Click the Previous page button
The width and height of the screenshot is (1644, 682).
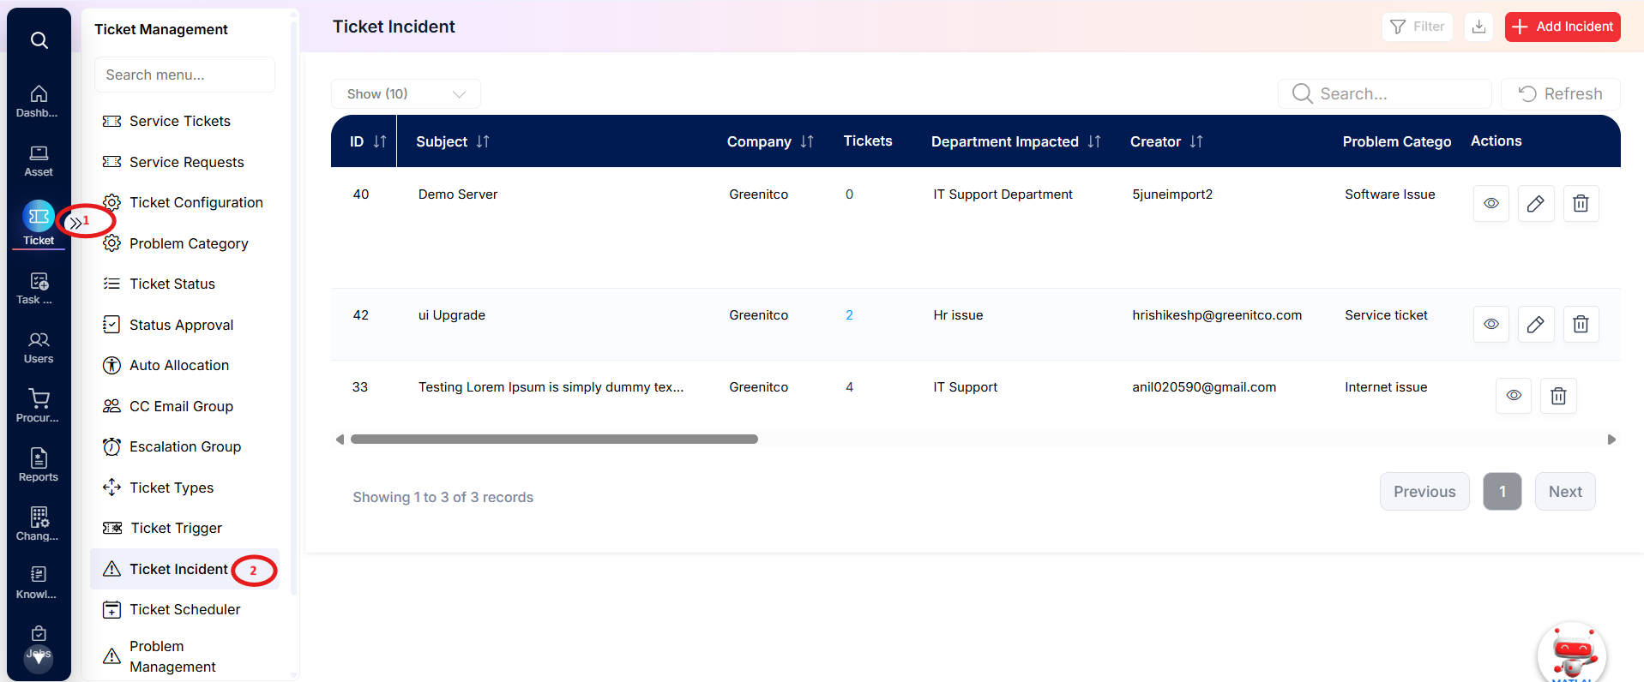[x=1424, y=492]
